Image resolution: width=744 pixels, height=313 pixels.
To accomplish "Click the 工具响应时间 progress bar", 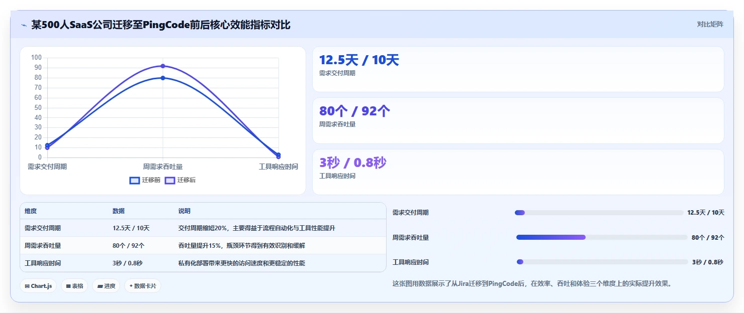I will coord(602,262).
